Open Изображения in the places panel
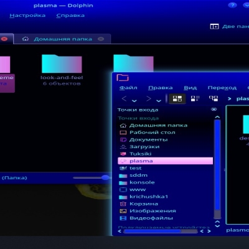Image resolution: width=249 pixels, height=249 pixels. tap(165, 211)
